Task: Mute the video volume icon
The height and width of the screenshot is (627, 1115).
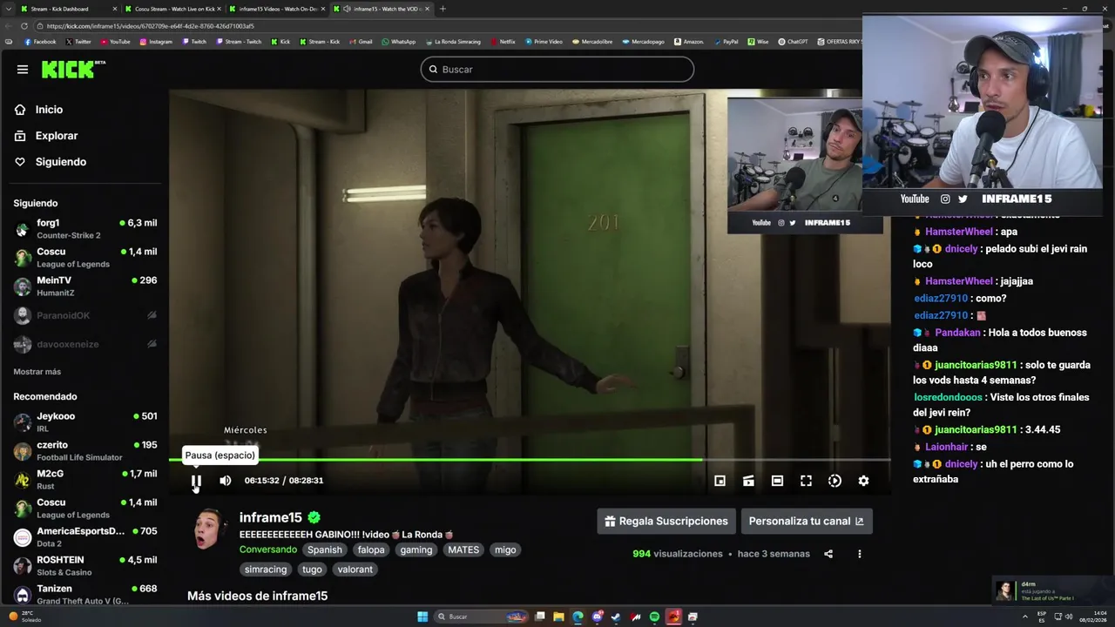Action: (226, 481)
